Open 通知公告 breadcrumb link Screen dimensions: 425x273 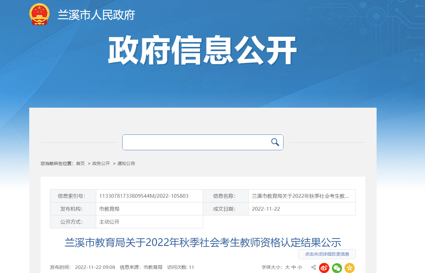pos(126,163)
